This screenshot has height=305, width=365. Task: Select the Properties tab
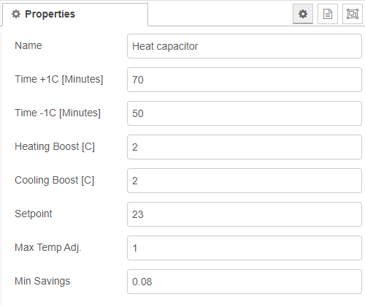coord(75,15)
